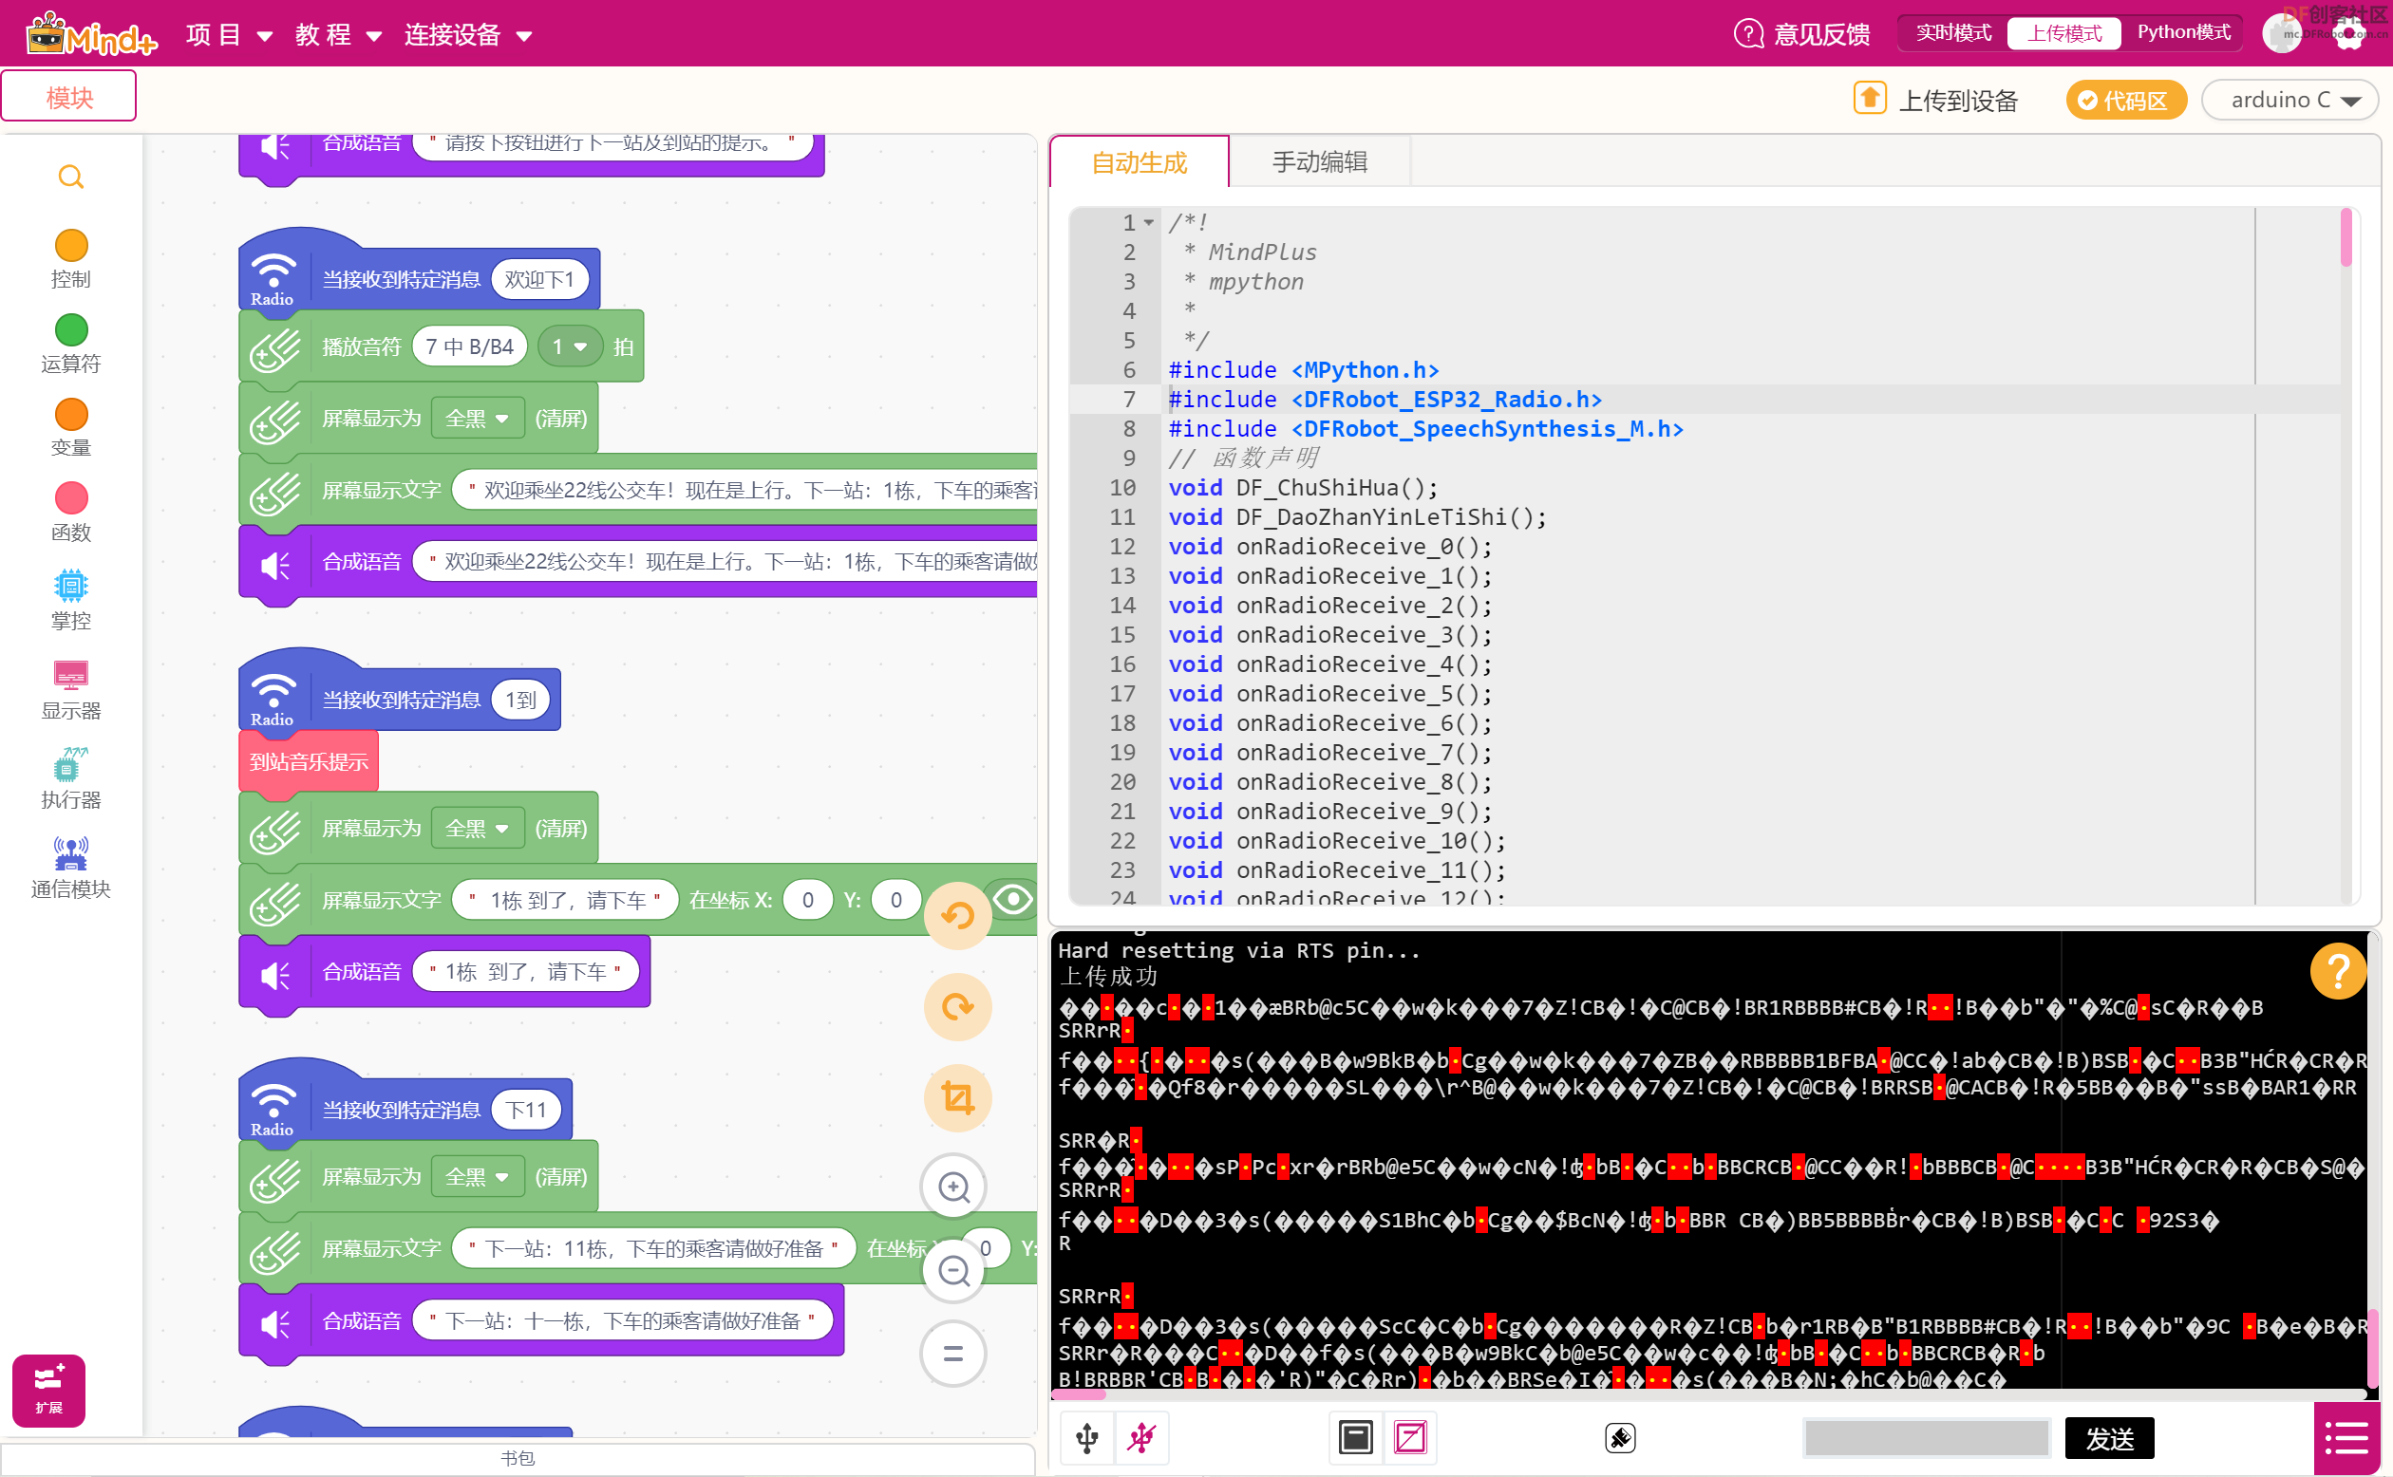Click the dark serial window icon
This screenshot has height=1477, width=2393.
[x=1355, y=1437]
